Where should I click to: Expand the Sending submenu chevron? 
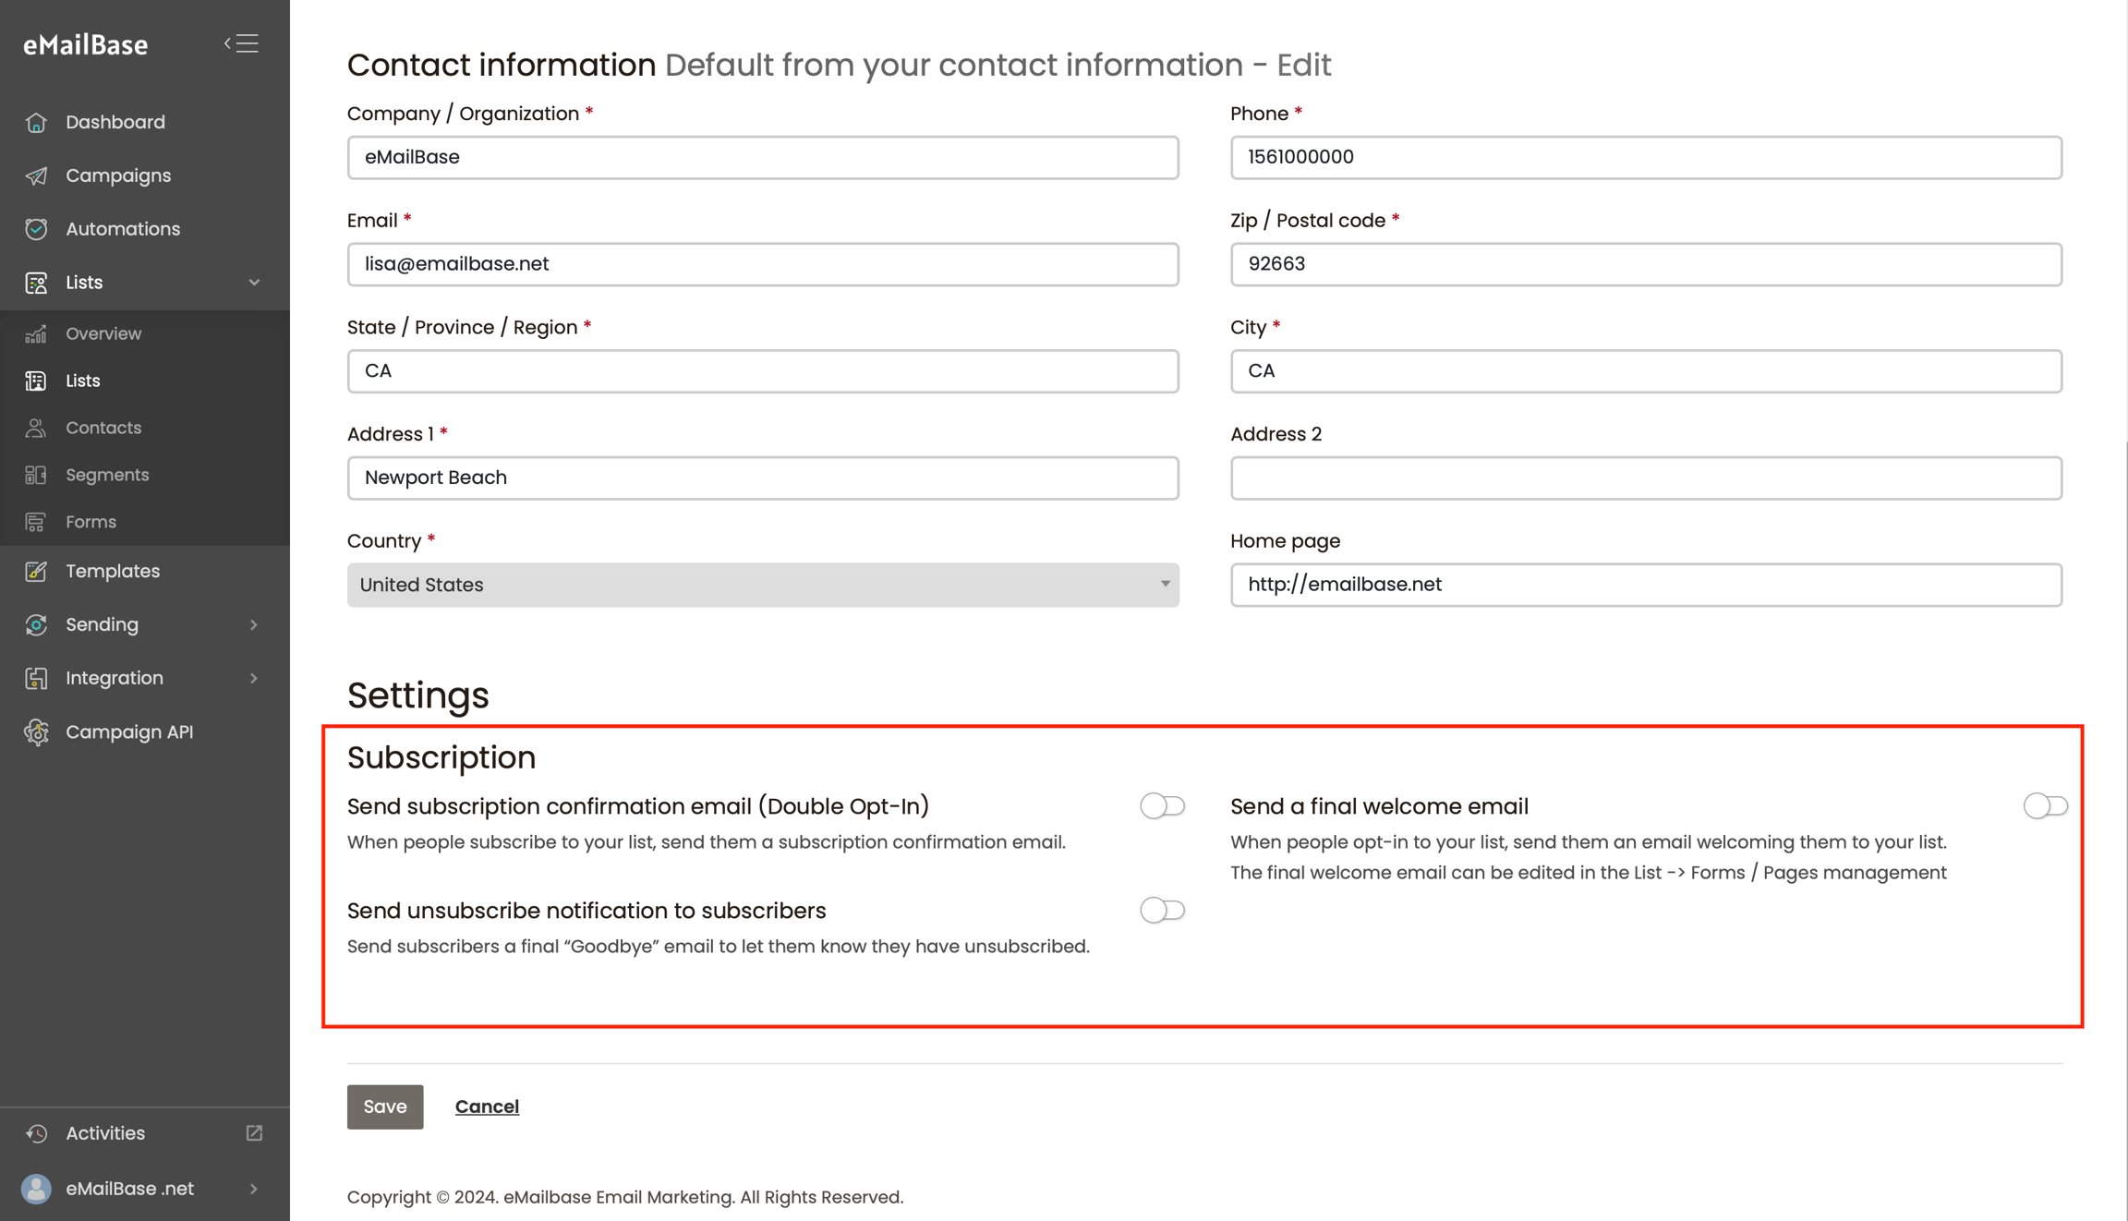click(254, 625)
